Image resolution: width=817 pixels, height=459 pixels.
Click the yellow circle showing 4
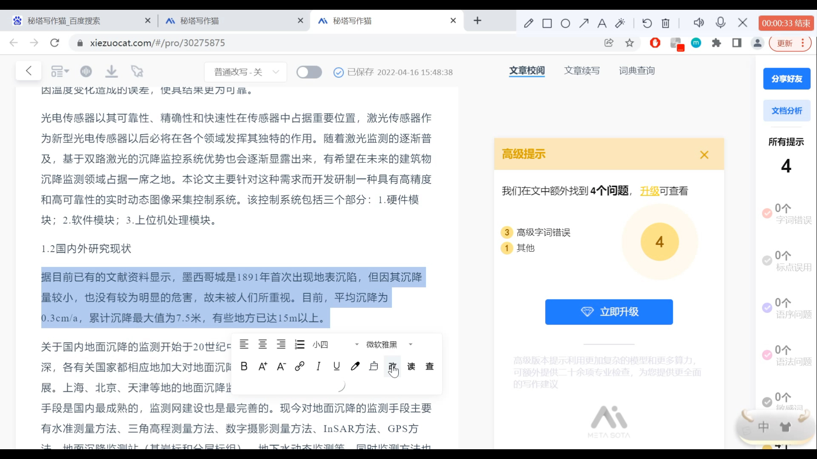(x=660, y=242)
